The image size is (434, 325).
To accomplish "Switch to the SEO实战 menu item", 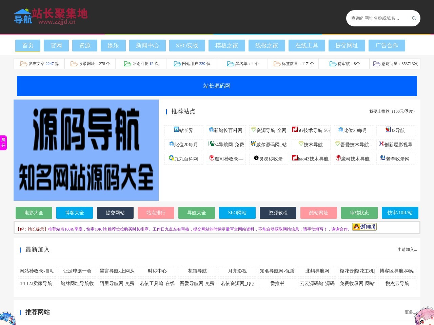I will pos(187,46).
